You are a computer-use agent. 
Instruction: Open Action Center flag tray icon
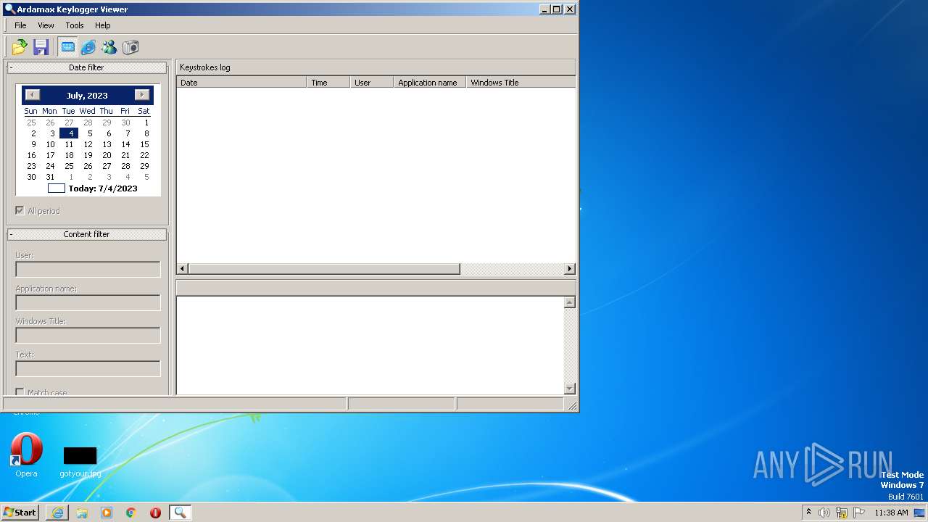(859, 513)
